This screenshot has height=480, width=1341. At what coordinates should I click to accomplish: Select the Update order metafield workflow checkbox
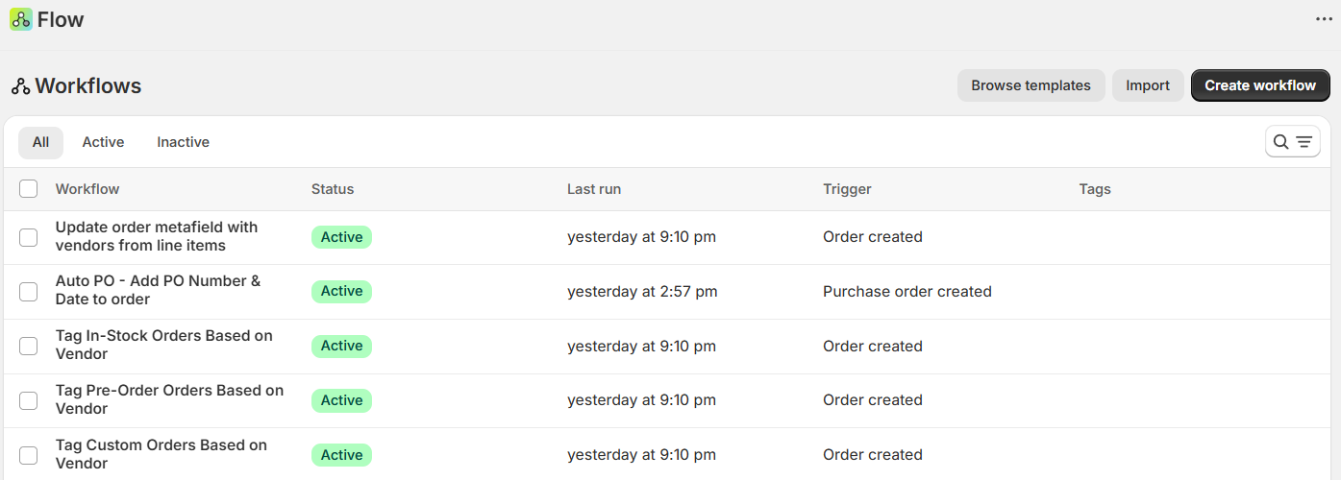point(29,237)
